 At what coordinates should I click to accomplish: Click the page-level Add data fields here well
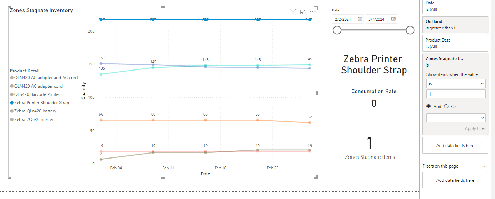[455, 180]
